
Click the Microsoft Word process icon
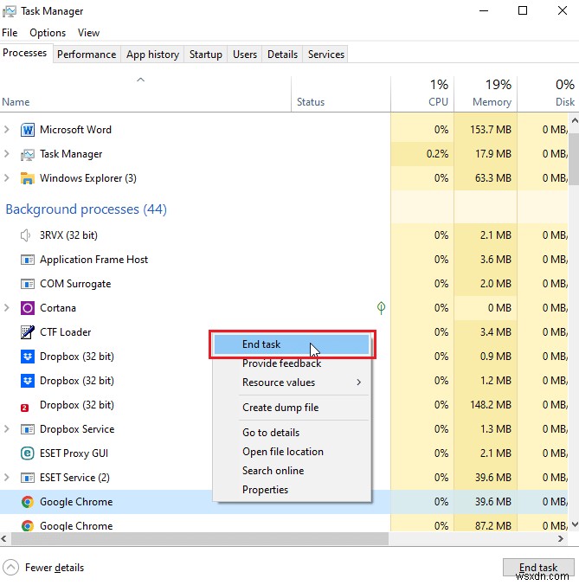tap(27, 130)
